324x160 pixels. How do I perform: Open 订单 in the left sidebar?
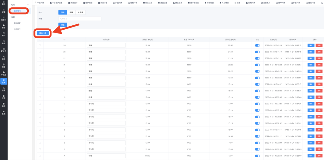[3, 11]
